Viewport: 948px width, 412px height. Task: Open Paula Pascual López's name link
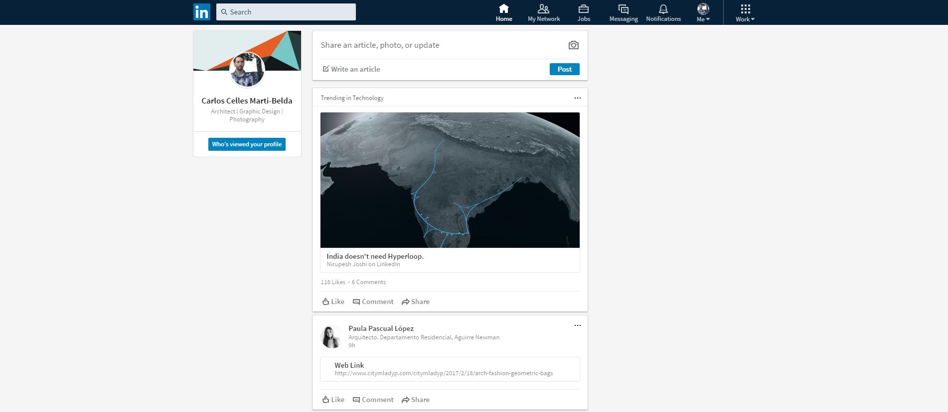[381, 328]
